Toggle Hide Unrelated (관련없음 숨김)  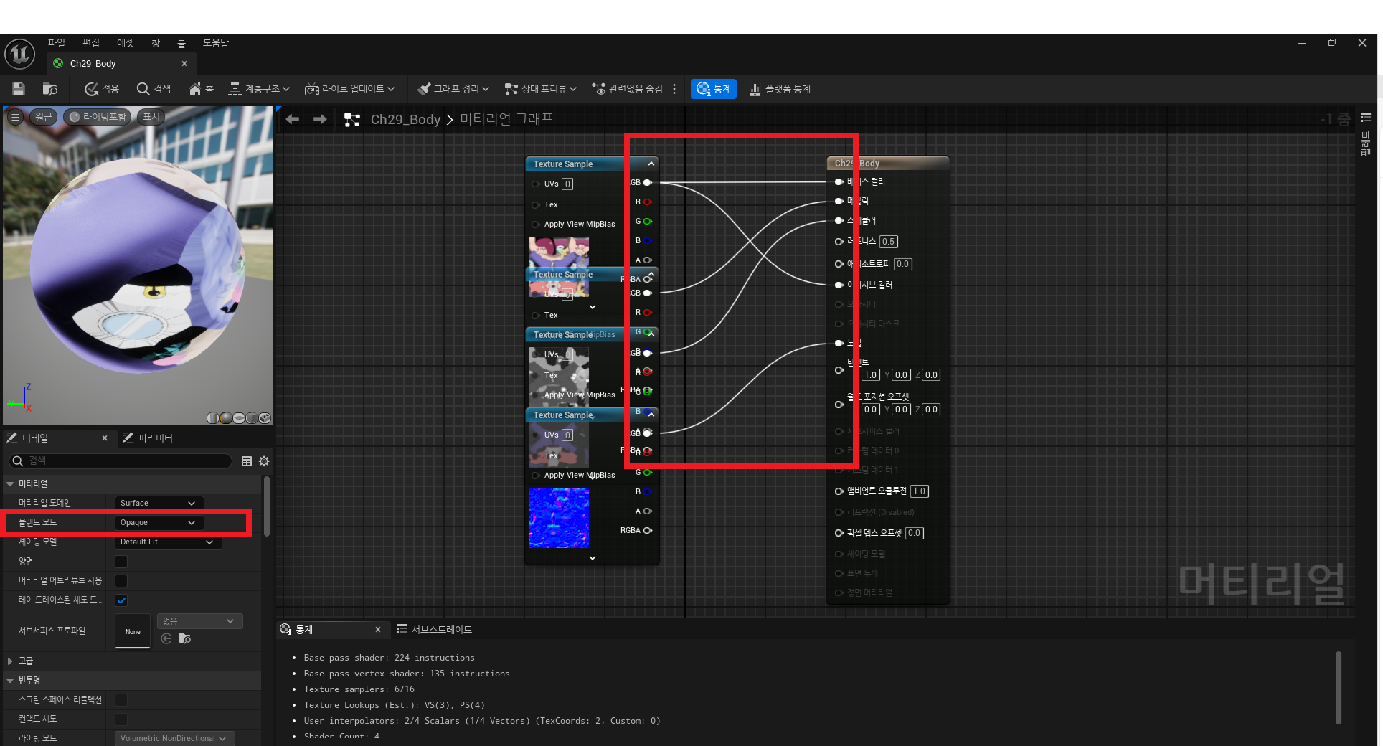pyautogui.click(x=627, y=89)
